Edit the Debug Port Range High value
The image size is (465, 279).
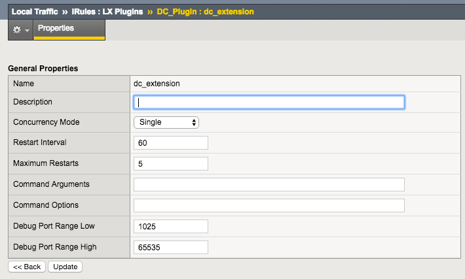(170, 247)
